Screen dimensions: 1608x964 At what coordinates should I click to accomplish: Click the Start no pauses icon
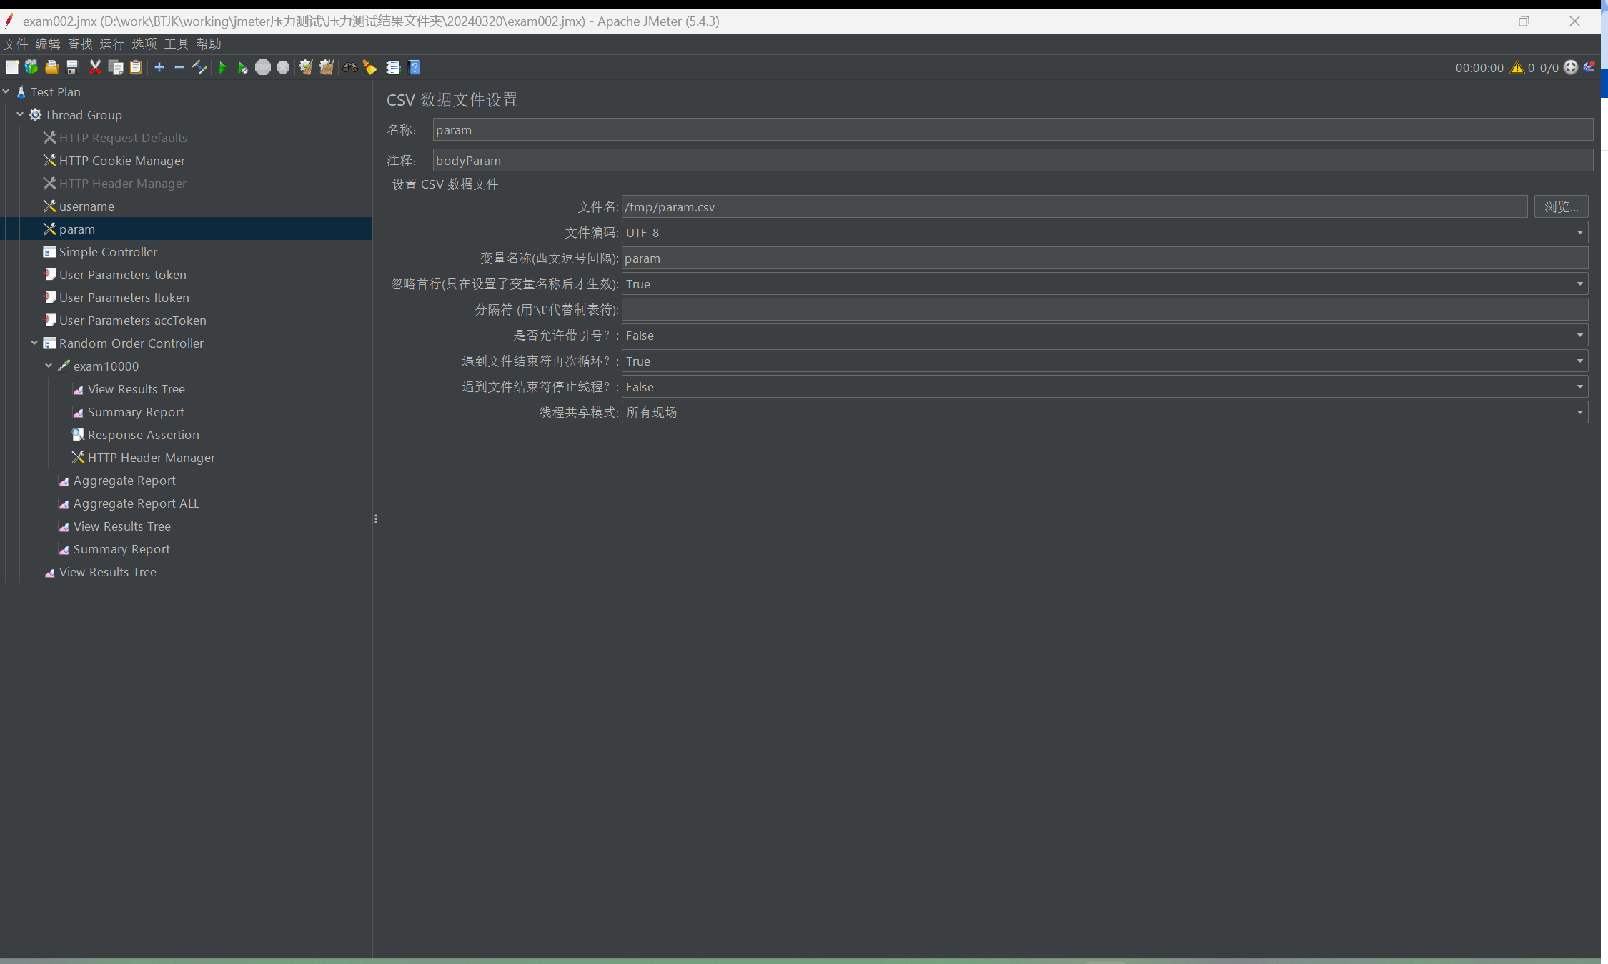[242, 68]
